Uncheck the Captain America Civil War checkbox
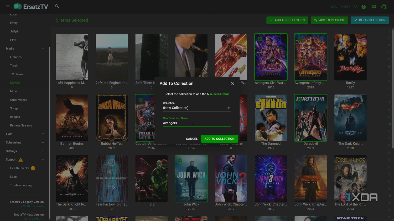The width and height of the screenshot is (394, 221). (x=141, y=100)
